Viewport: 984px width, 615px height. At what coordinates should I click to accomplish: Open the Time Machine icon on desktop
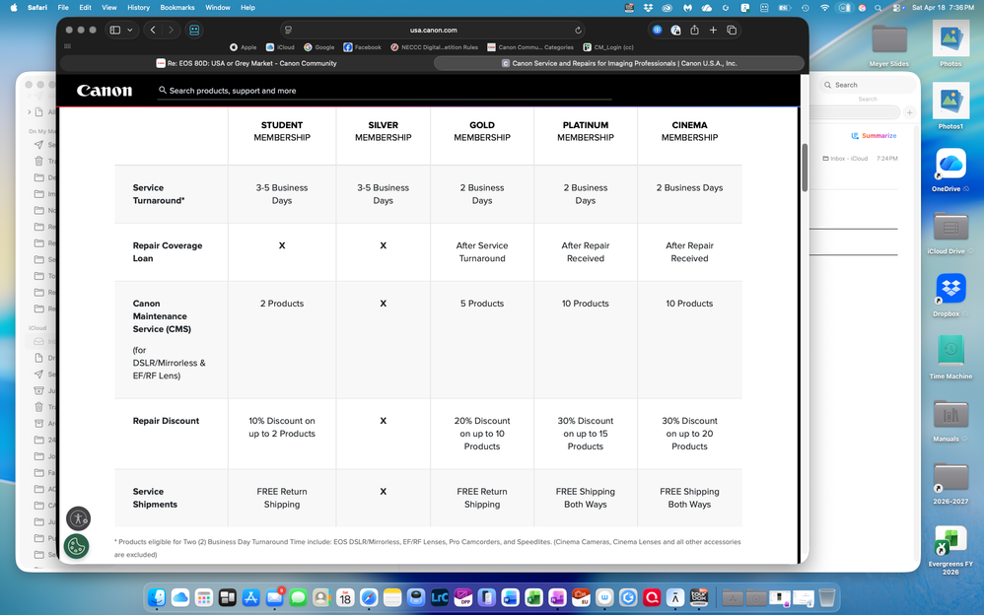coord(950,357)
